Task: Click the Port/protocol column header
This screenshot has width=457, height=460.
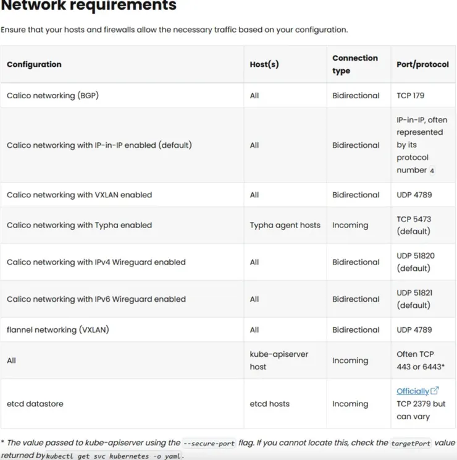Action: 422,64
